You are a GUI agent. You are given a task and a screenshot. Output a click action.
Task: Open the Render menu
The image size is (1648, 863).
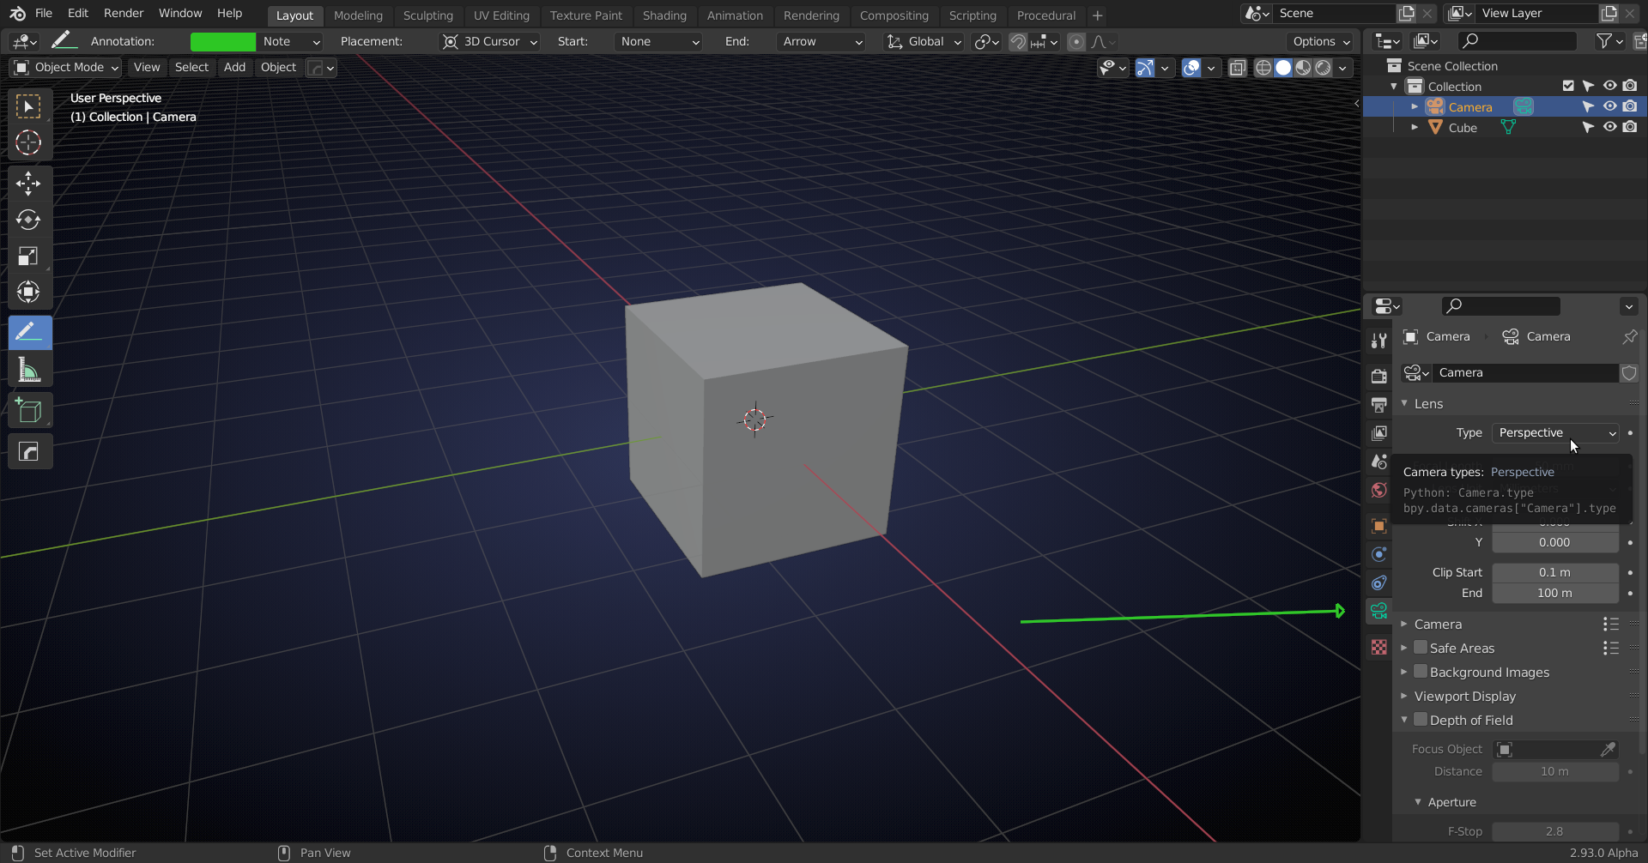tap(124, 14)
